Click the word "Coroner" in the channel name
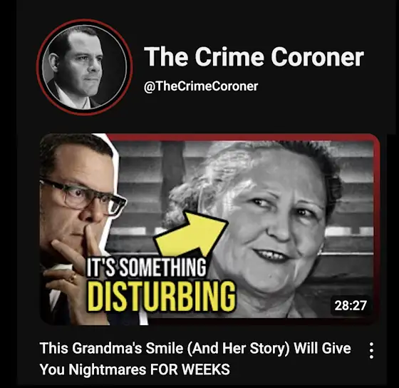 tap(317, 56)
